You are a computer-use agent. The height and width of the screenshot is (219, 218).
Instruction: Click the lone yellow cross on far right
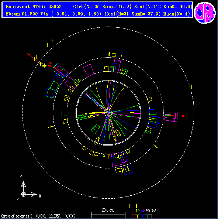point(192,87)
